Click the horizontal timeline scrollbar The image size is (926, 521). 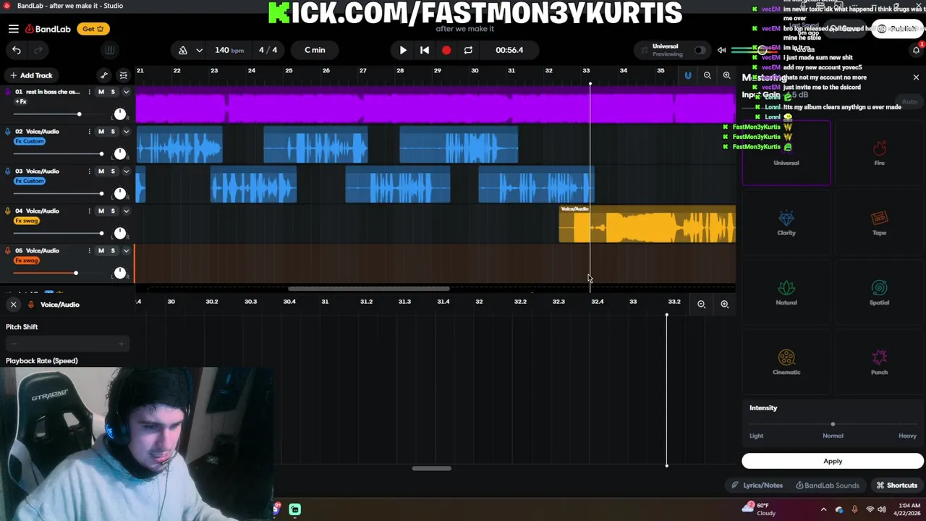click(369, 289)
